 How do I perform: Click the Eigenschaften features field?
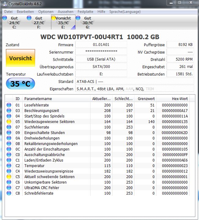point(135,89)
